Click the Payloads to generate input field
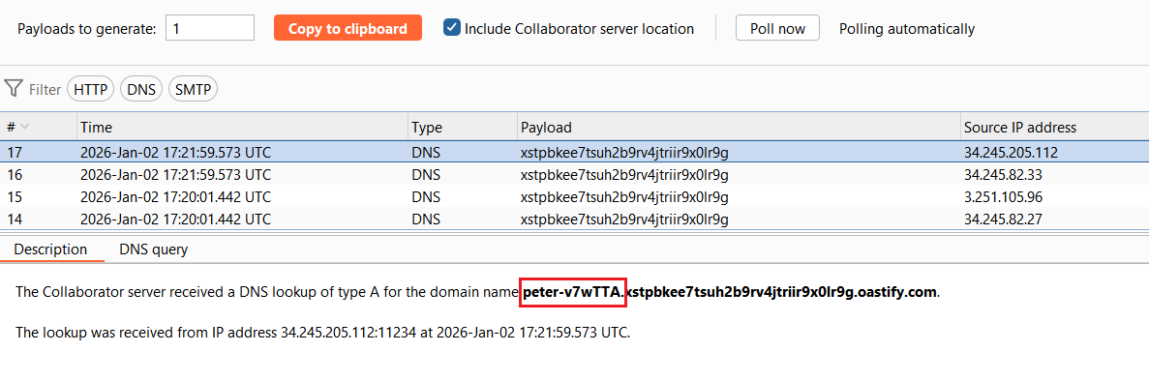This screenshot has height=381, width=1149. point(210,29)
